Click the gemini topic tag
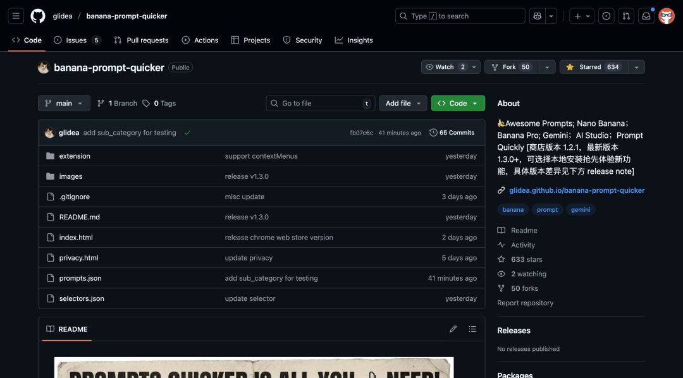Image resolution: width=683 pixels, height=378 pixels. pos(581,209)
